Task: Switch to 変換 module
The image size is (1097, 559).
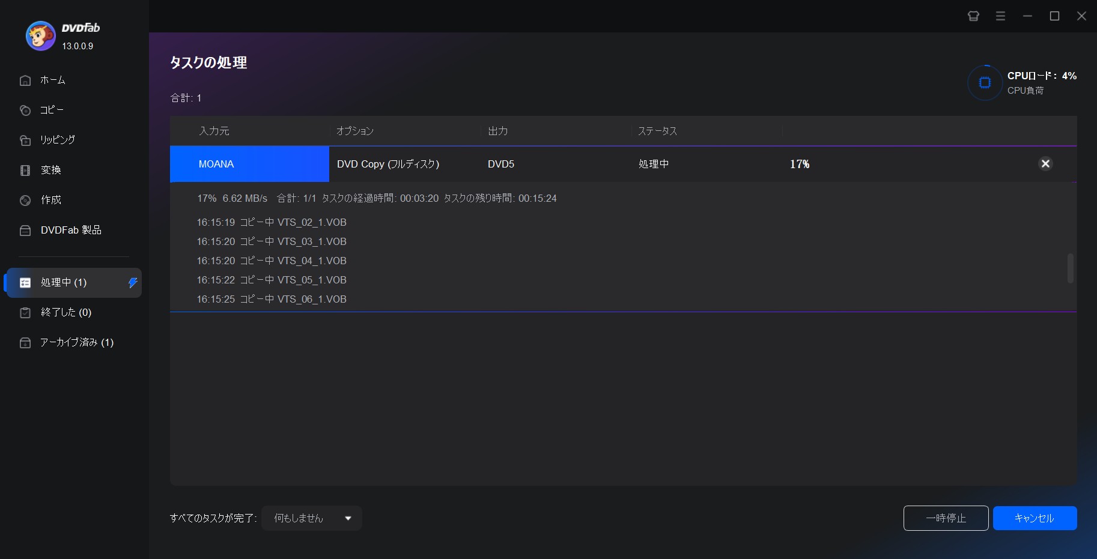Action: [x=51, y=170]
